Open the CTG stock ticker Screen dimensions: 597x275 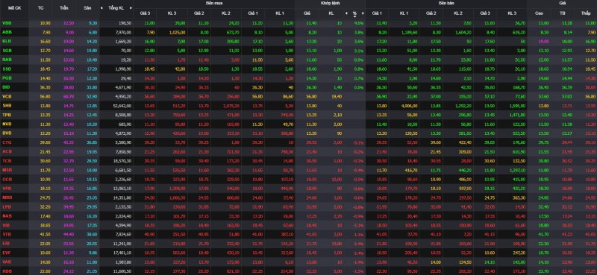point(7,142)
